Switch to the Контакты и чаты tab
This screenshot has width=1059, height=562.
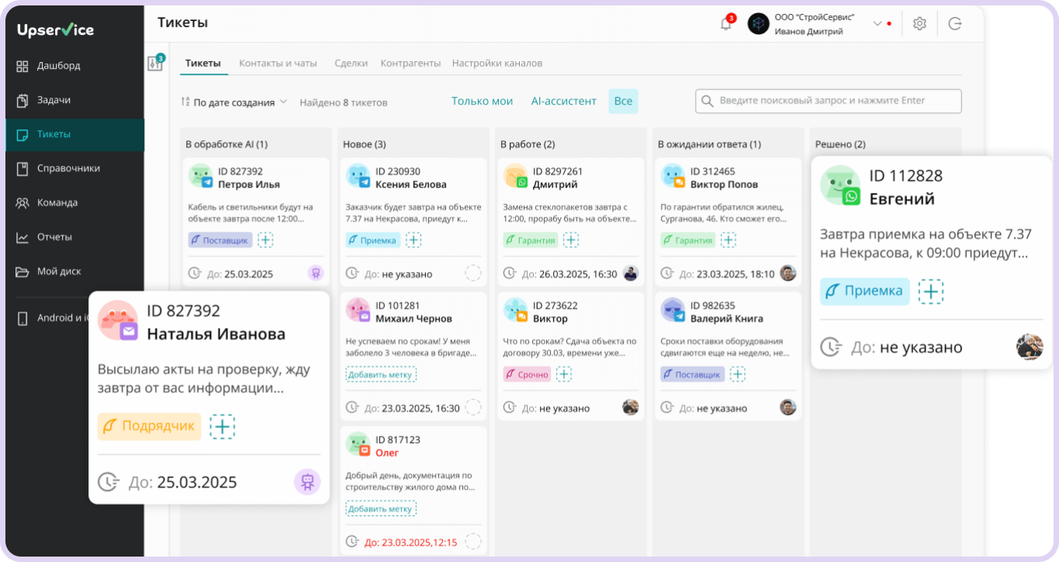[278, 64]
